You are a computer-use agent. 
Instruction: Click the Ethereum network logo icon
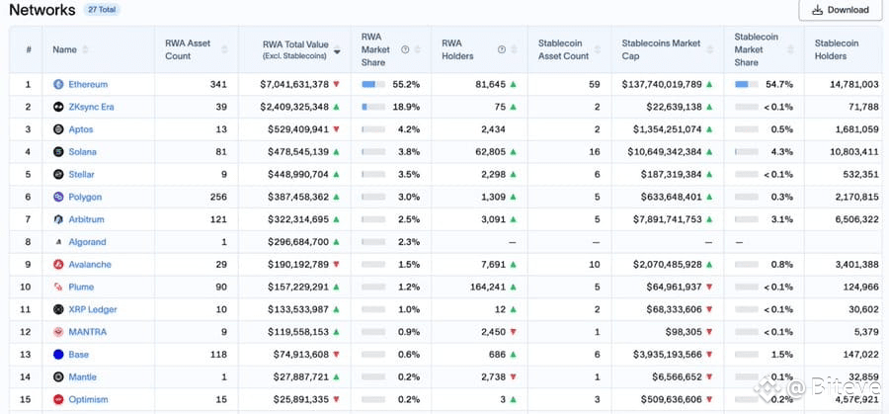[58, 85]
